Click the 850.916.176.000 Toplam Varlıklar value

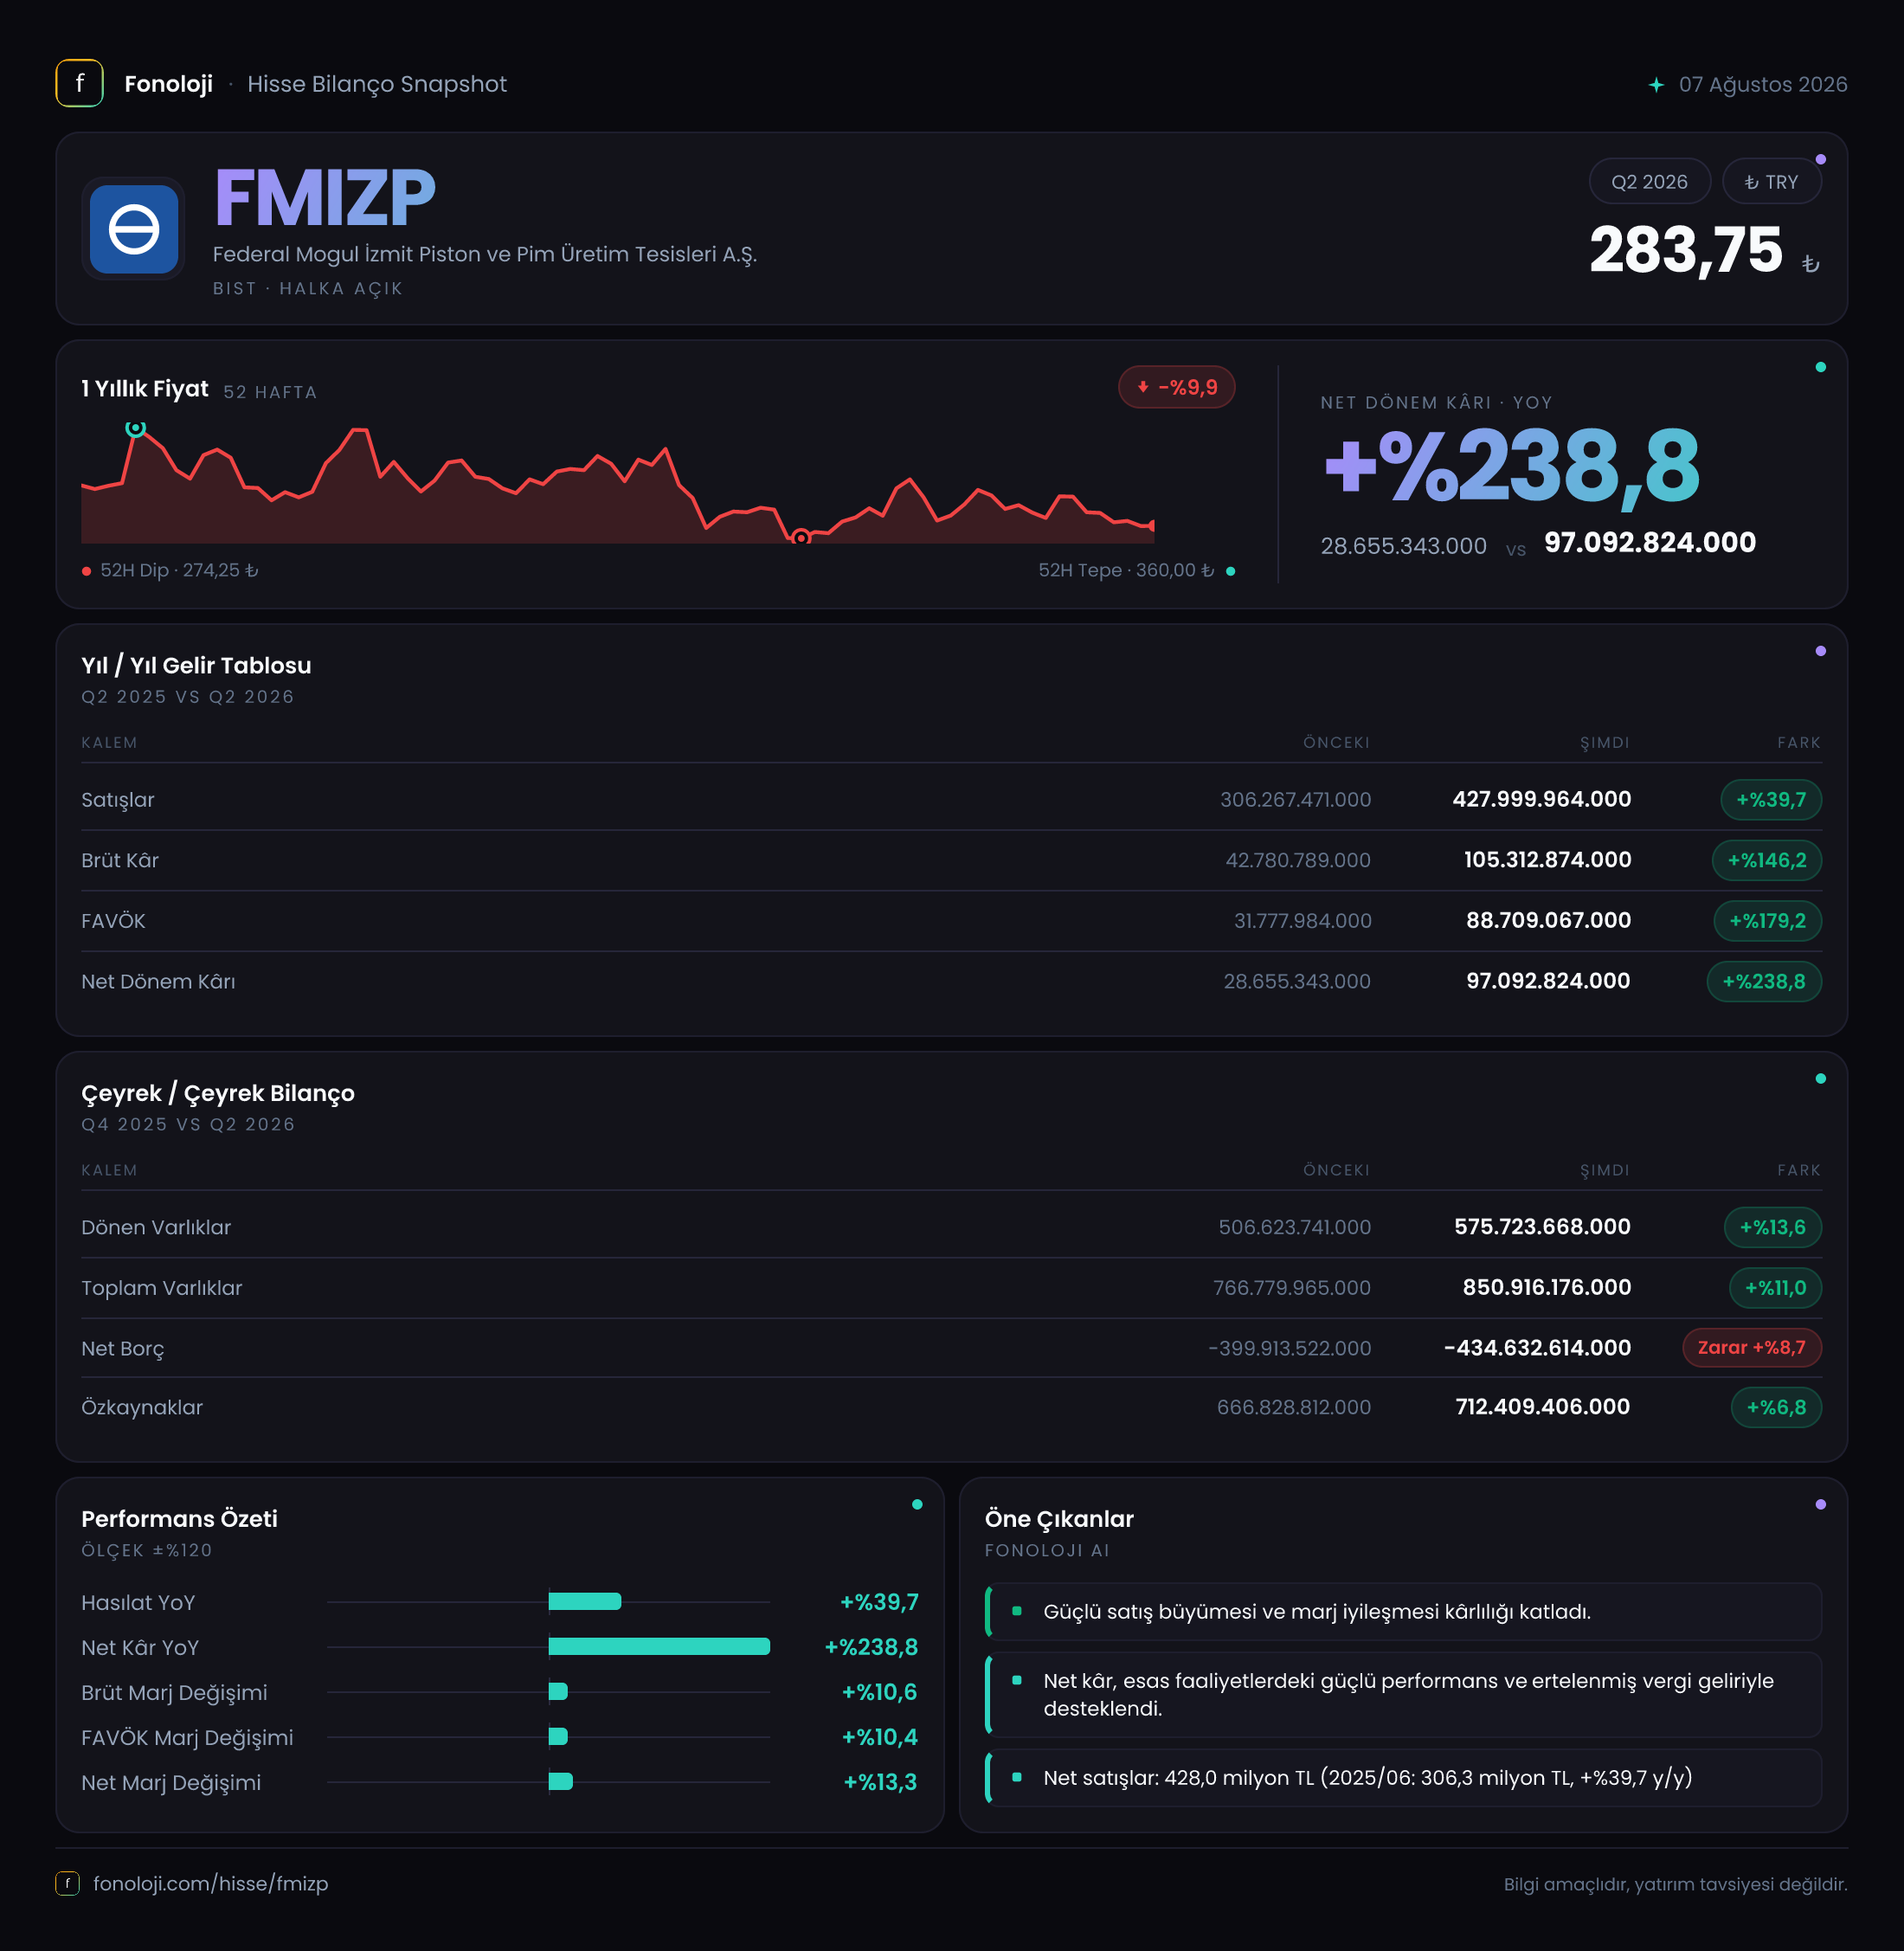point(1546,1287)
